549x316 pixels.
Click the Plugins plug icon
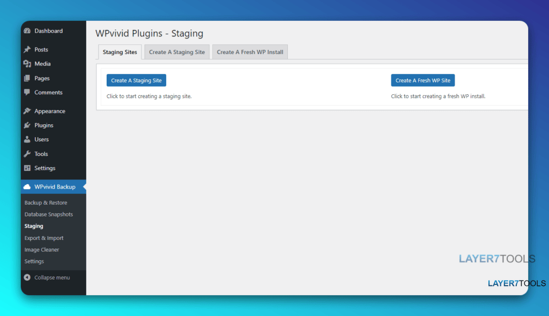coord(27,125)
